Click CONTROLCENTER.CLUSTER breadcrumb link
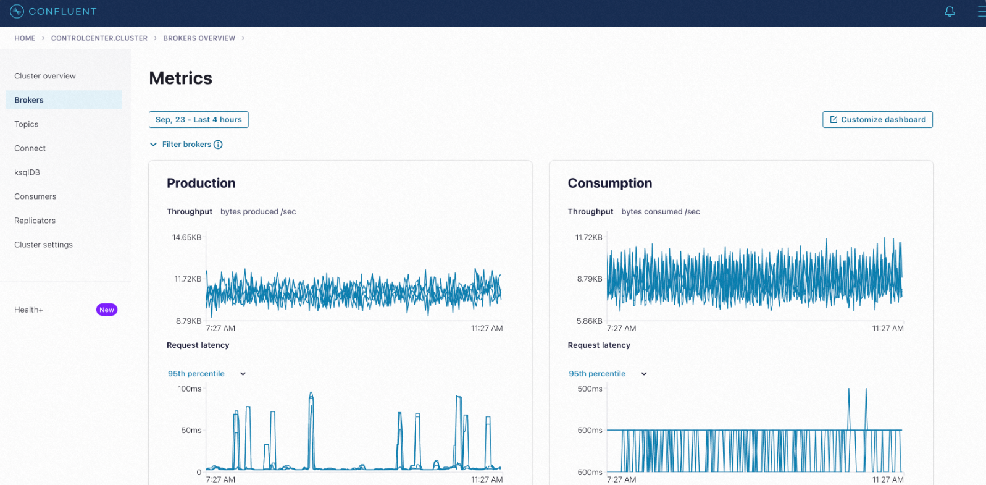The image size is (986, 485). click(x=99, y=38)
